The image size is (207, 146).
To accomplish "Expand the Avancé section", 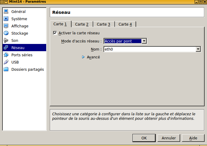I will pyautogui.click(x=83, y=57).
